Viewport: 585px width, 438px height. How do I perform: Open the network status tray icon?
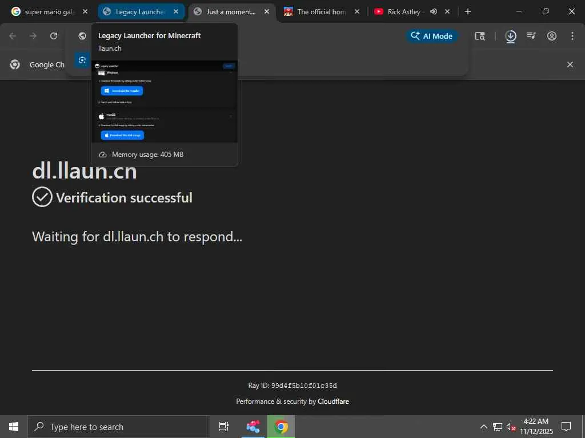498,427
